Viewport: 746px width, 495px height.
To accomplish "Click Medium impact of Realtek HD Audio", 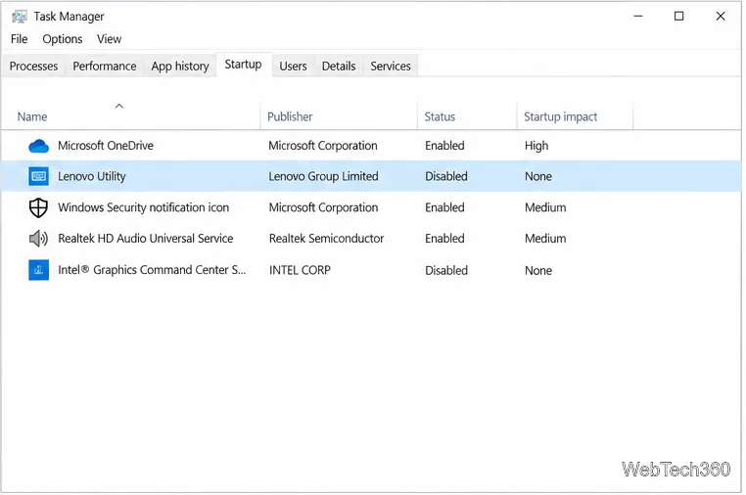I will [x=545, y=239].
